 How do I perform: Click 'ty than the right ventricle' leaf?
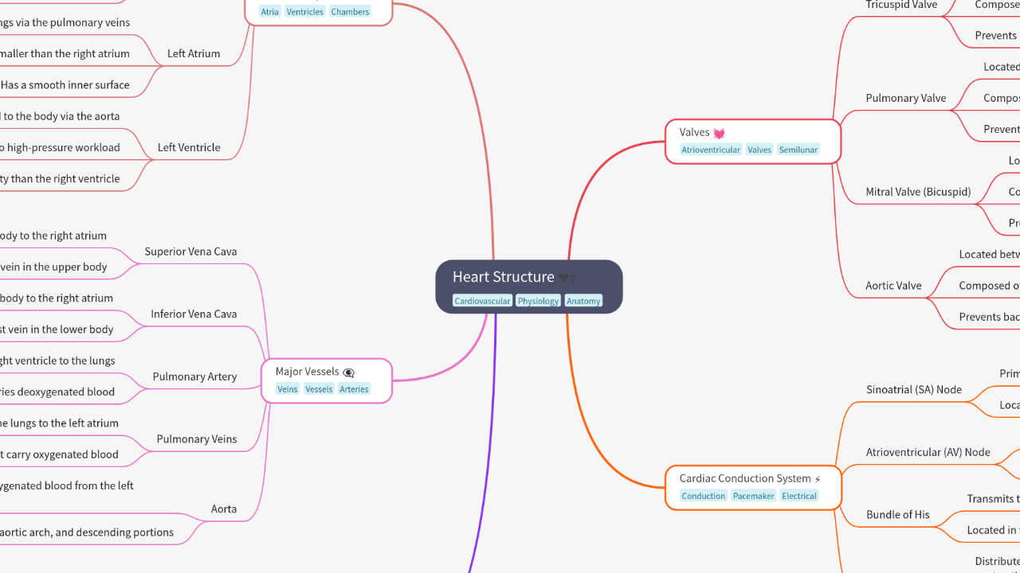pyautogui.click(x=60, y=178)
